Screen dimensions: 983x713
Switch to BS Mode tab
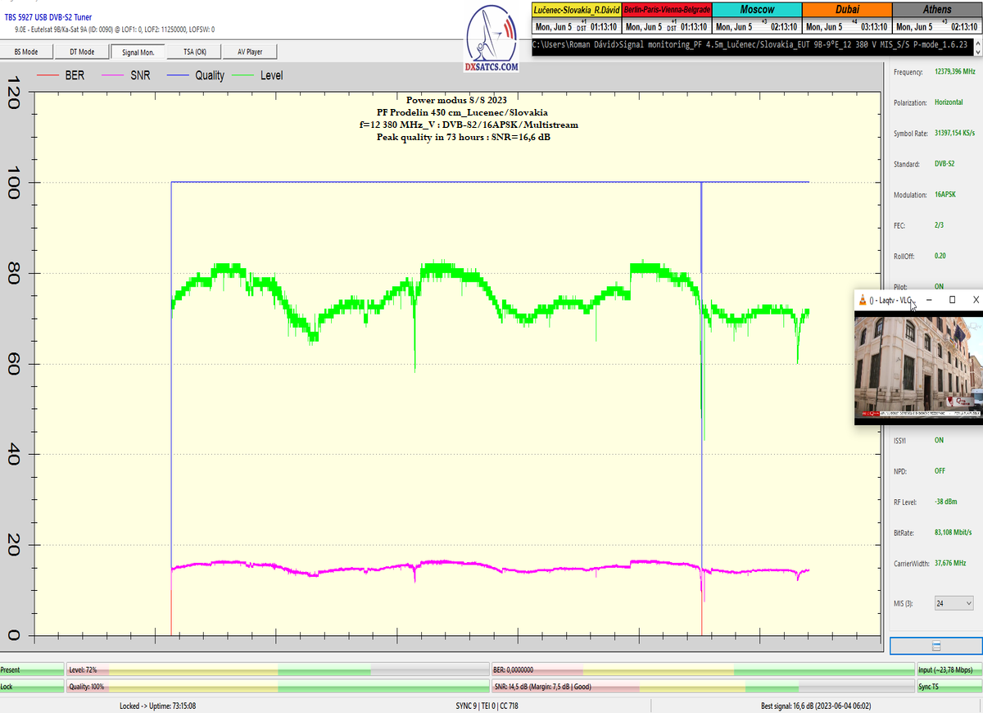click(x=26, y=52)
